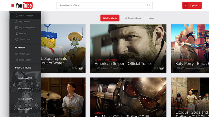The height and width of the screenshot is (117, 209).
Task: Open the TaylorSwiftVEVO subscription
Action: (25, 97)
